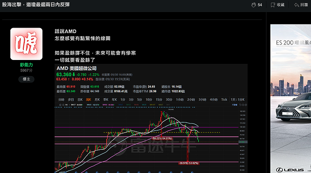Select the 多日 chart tab
The image size is (311, 173).
(71, 100)
